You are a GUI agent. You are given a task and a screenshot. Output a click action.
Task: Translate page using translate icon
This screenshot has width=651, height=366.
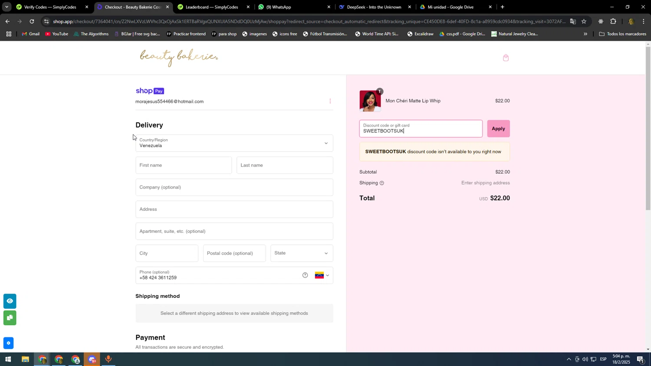click(573, 21)
